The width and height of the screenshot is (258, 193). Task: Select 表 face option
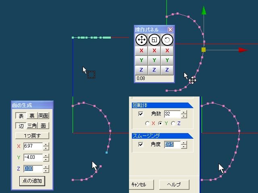[x=21, y=116]
